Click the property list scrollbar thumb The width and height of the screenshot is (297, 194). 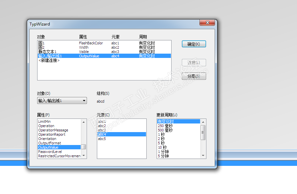(x=84, y=147)
